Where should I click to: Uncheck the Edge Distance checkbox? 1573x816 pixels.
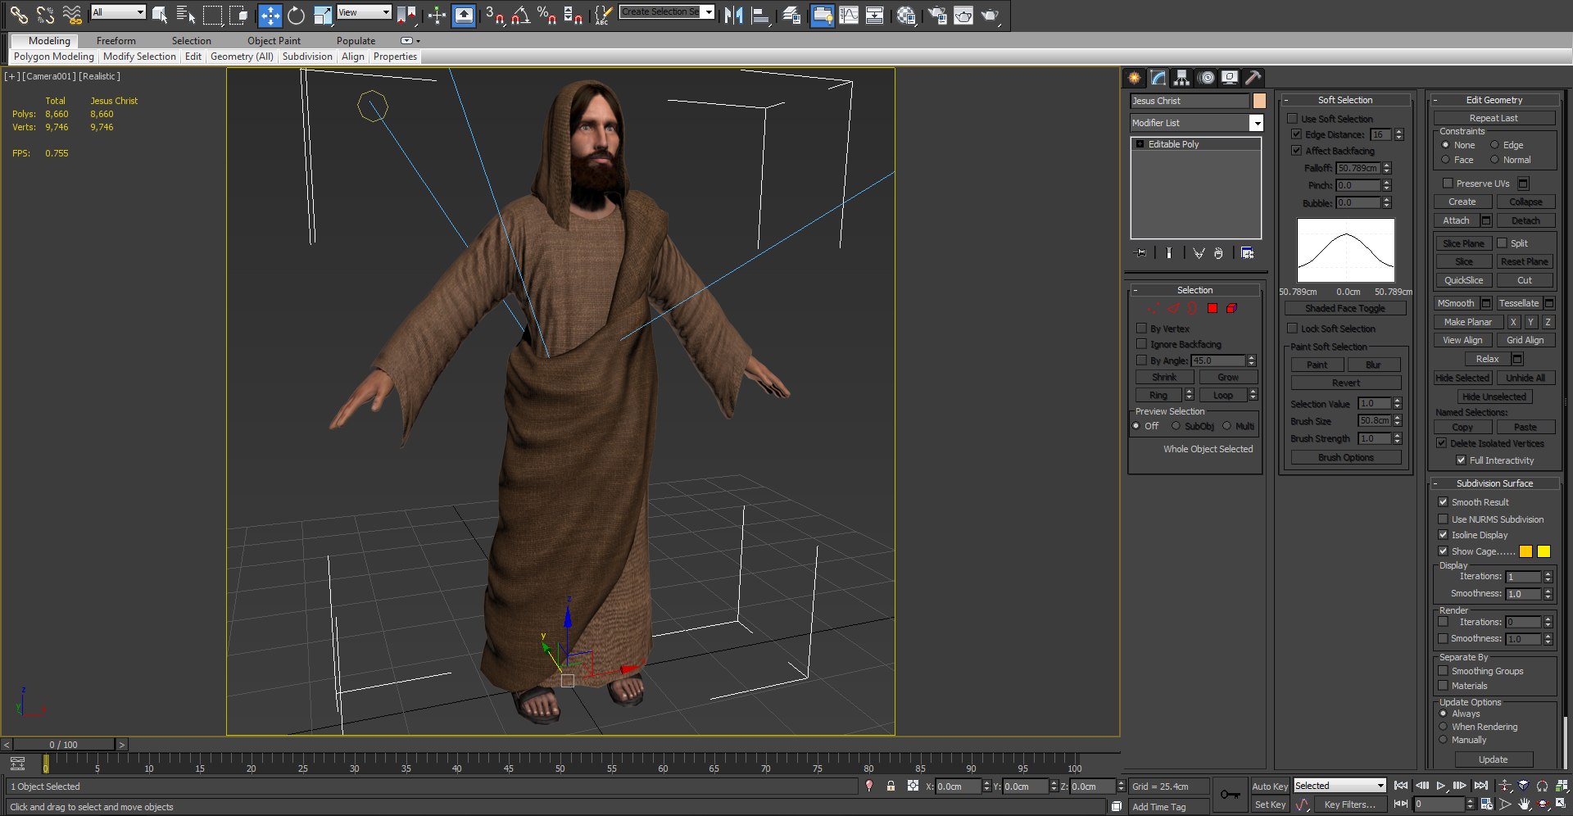point(1297,134)
